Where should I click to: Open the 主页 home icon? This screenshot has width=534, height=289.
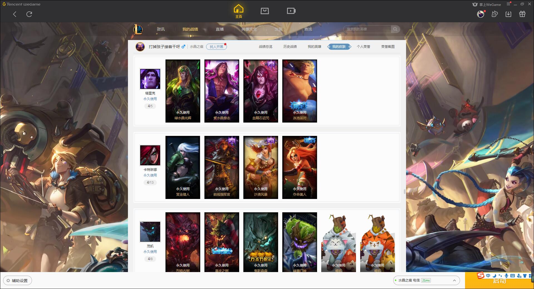[238, 11]
